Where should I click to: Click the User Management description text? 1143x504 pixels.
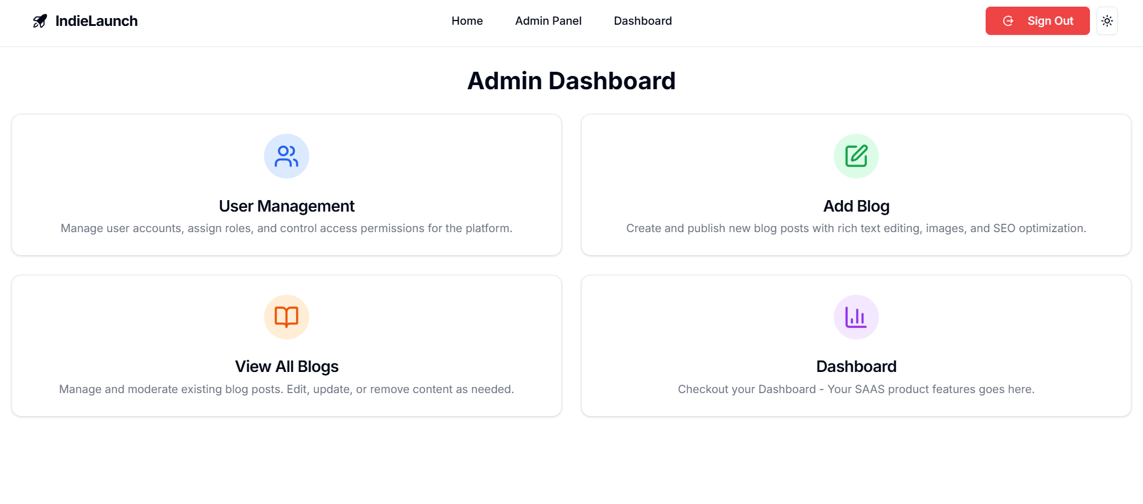286,228
